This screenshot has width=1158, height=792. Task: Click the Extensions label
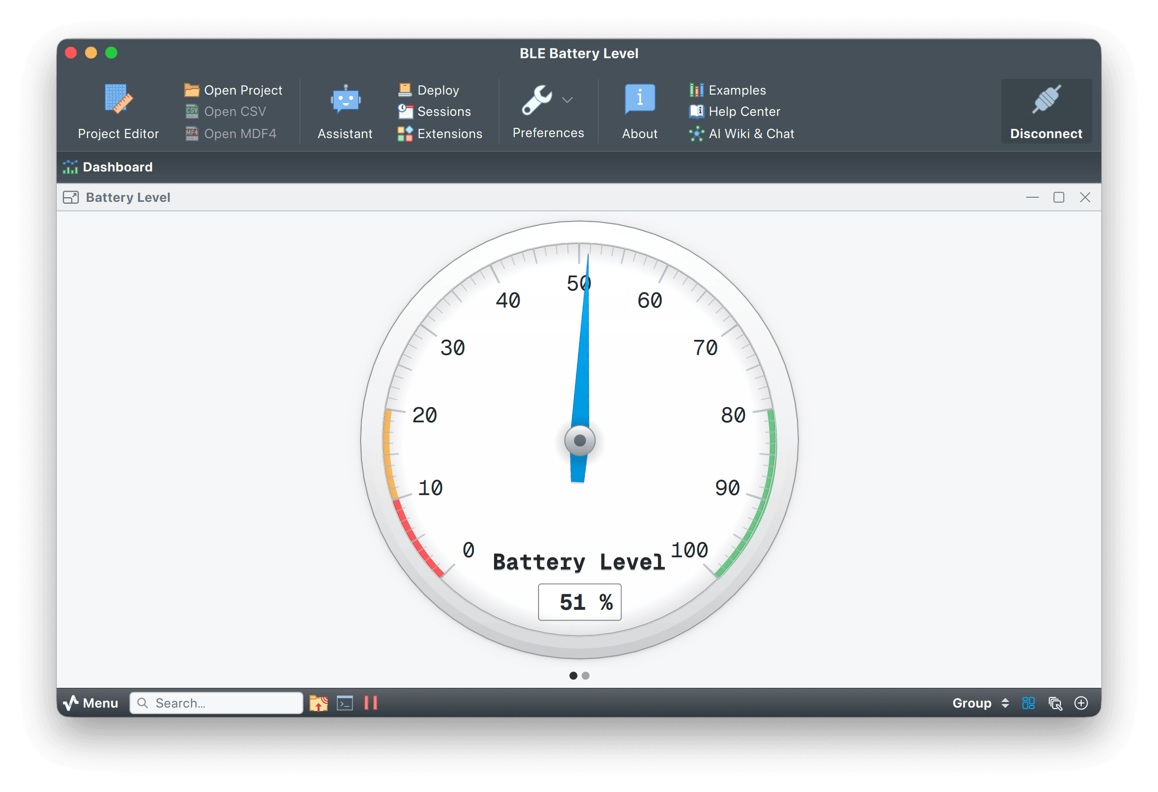[450, 134]
